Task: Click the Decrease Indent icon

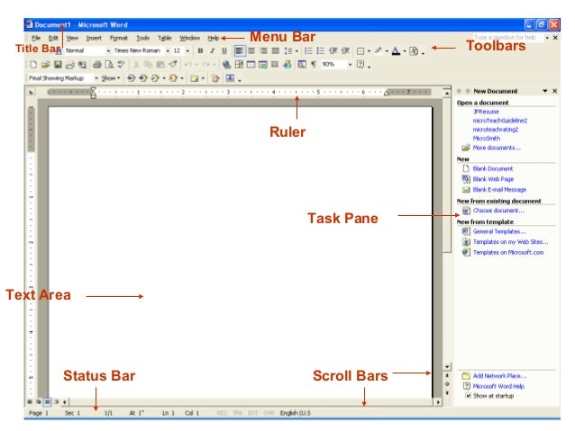Action: [333, 51]
